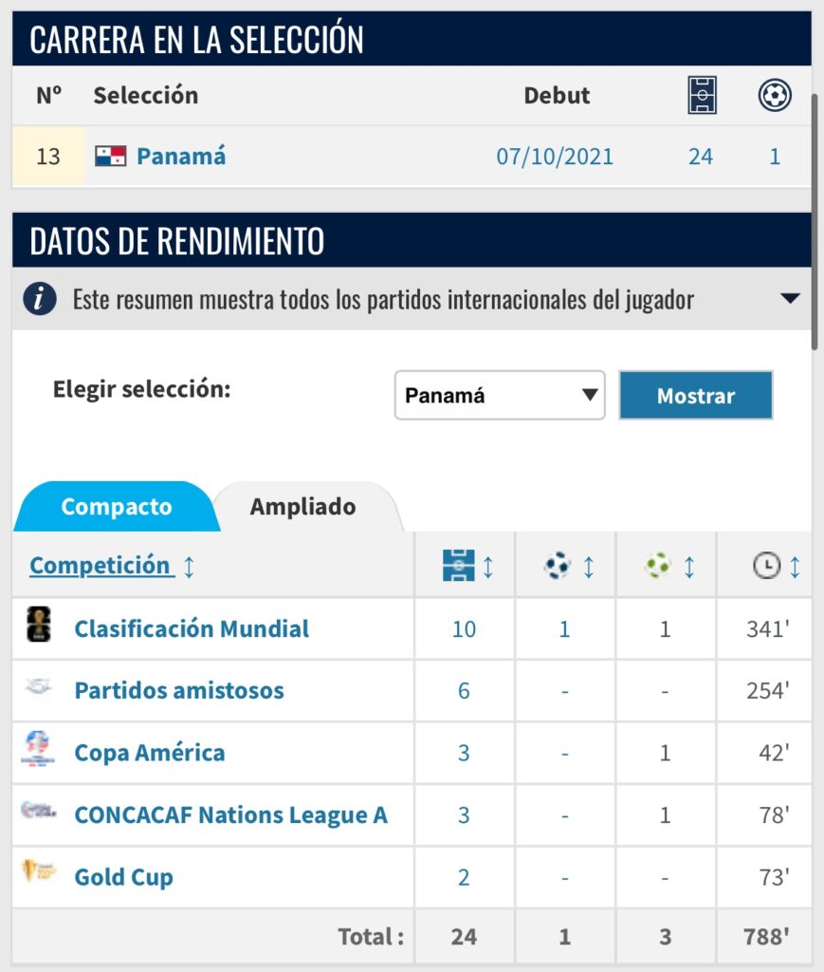Click the Panama flag icon
The image size is (824, 972).
point(110,157)
